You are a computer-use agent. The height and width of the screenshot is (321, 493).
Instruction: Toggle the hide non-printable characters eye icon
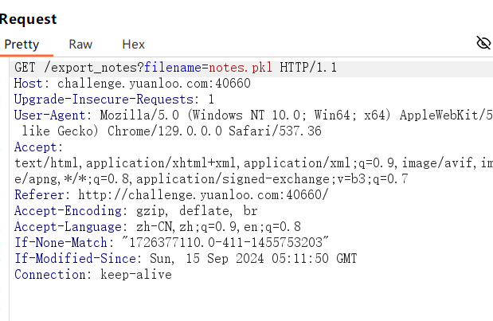483,43
